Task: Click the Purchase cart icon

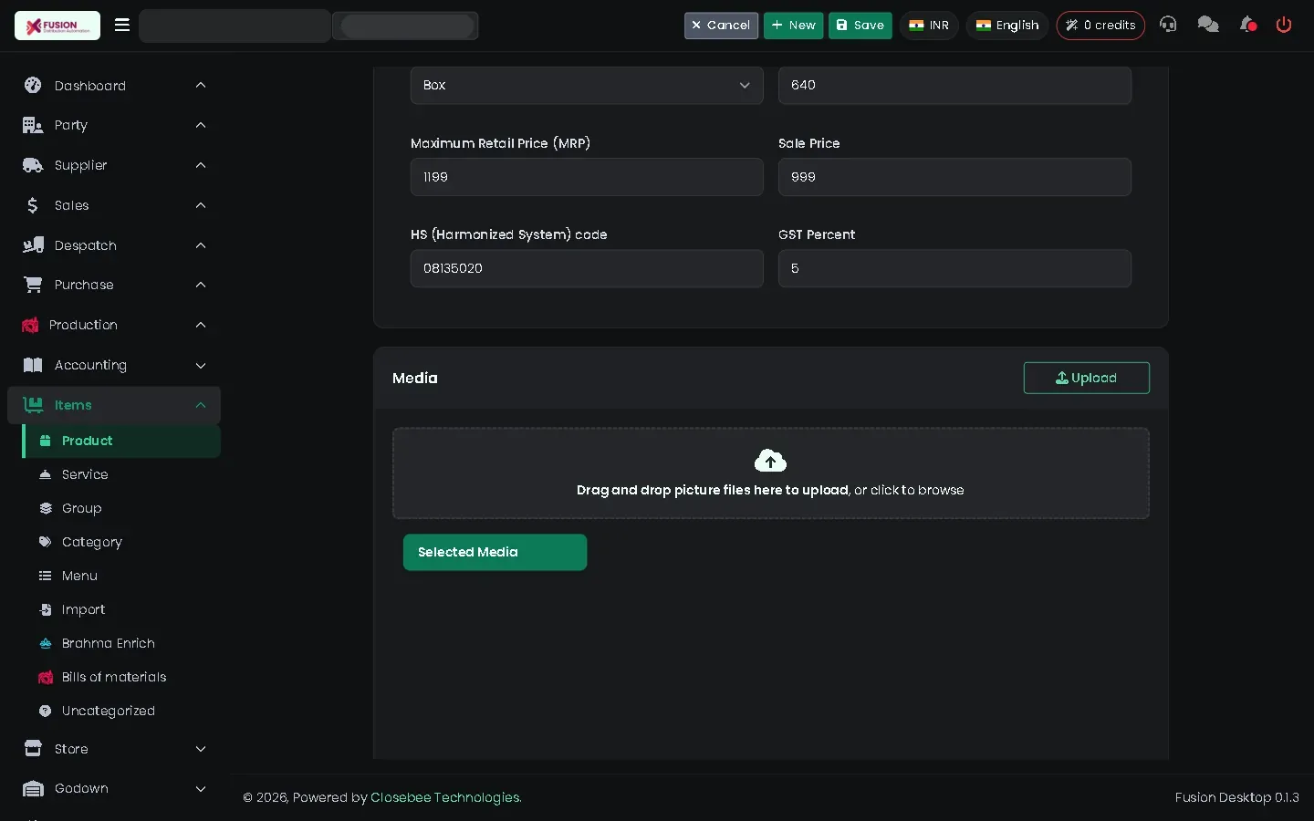Action: click(33, 285)
